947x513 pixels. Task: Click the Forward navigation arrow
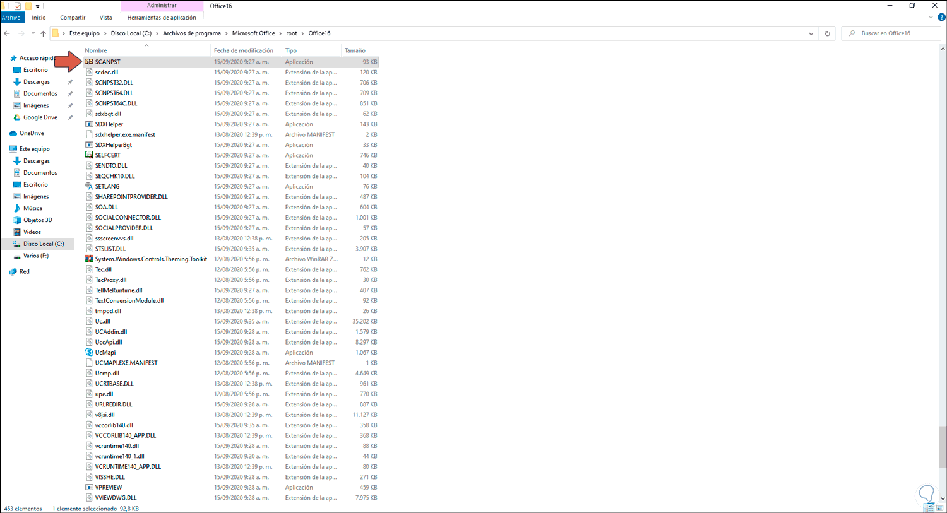coord(21,33)
